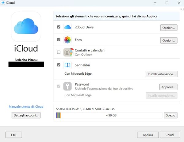Open Opzioni for iCloud Drive
This screenshot has width=184, height=142.
(x=169, y=28)
